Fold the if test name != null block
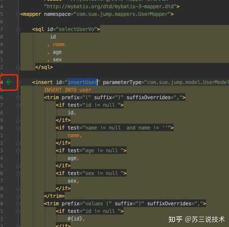The width and height of the screenshot is (229, 227). [x=18, y=128]
